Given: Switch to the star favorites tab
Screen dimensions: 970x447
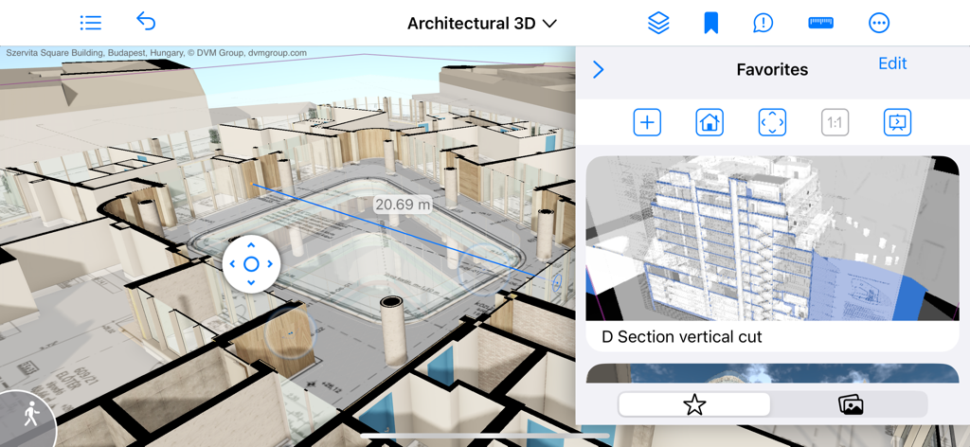Looking at the screenshot, I should coord(694,405).
